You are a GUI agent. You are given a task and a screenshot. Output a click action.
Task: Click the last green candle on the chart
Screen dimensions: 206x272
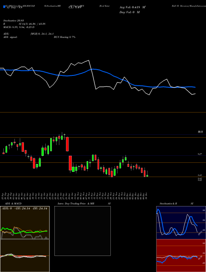click(x=147, y=176)
